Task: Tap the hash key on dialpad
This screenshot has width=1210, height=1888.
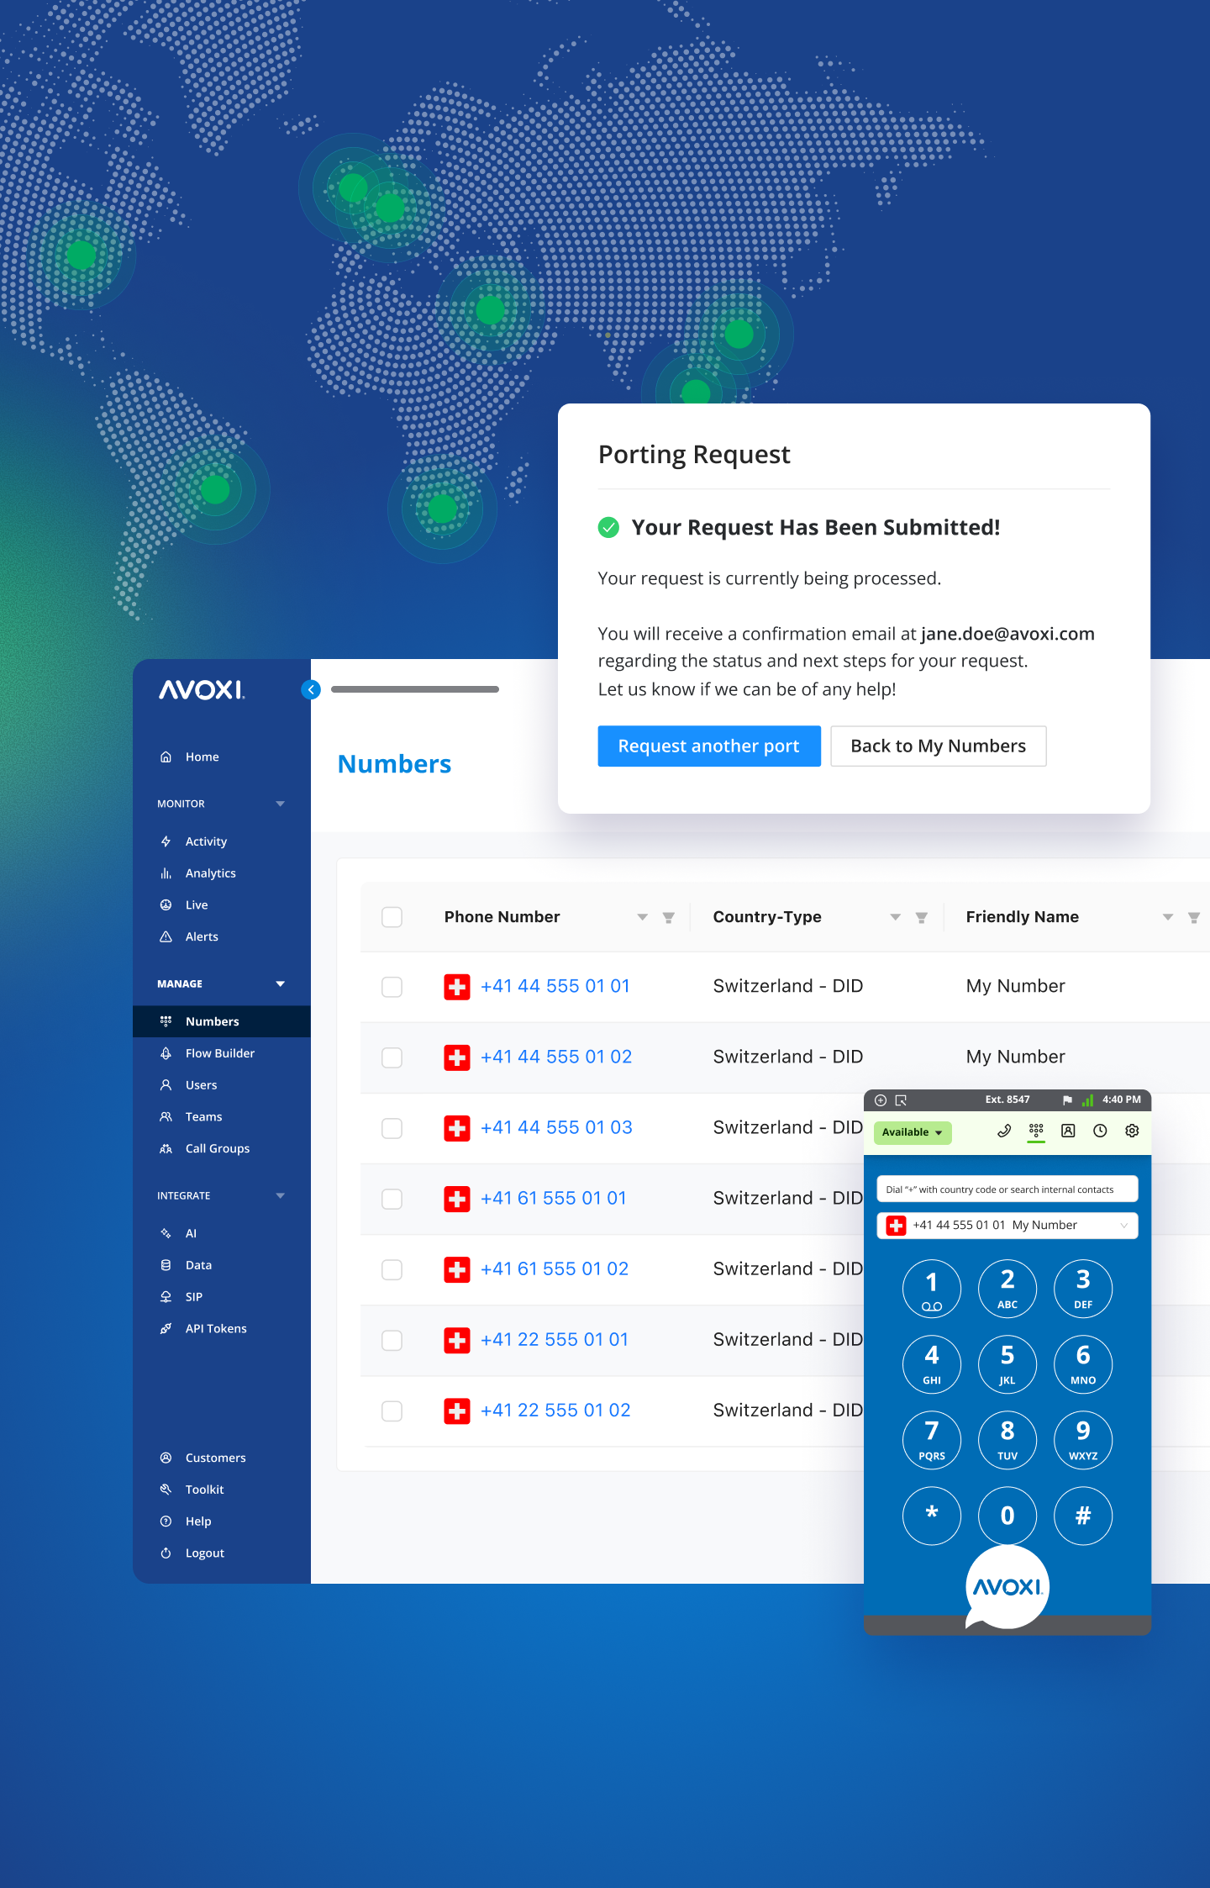Action: pos(1083,1516)
